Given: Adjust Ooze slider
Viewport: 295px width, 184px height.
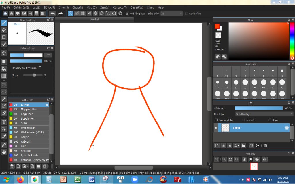Looking at the screenshot, I should (33, 75).
